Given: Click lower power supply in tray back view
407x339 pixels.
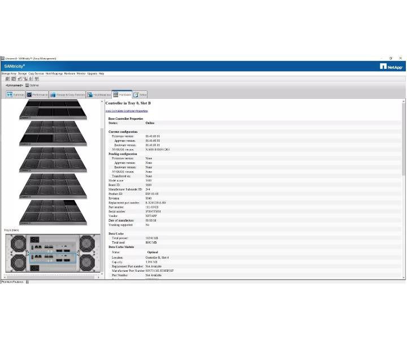Looking at the screenshot, I should coord(34,268).
